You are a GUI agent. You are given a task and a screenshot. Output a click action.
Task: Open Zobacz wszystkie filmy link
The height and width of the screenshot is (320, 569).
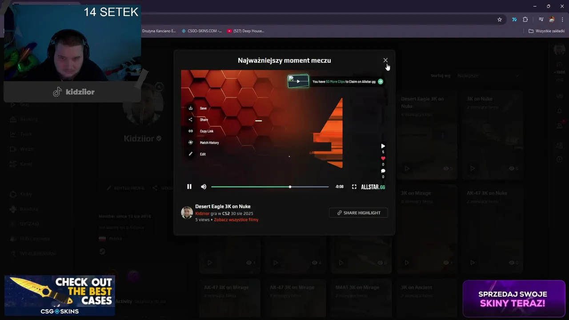tap(236, 220)
